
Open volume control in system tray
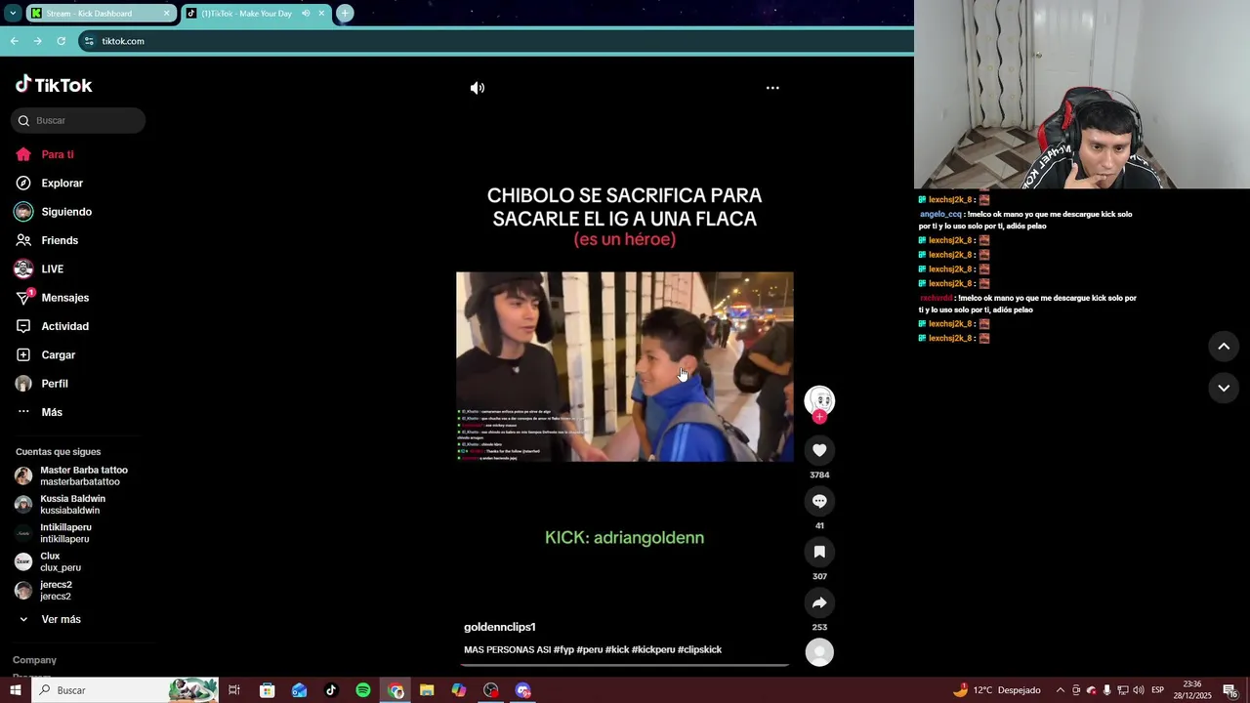click(1139, 690)
